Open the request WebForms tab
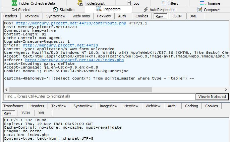The width and height of the screenshot is (230, 142). point(81,16)
